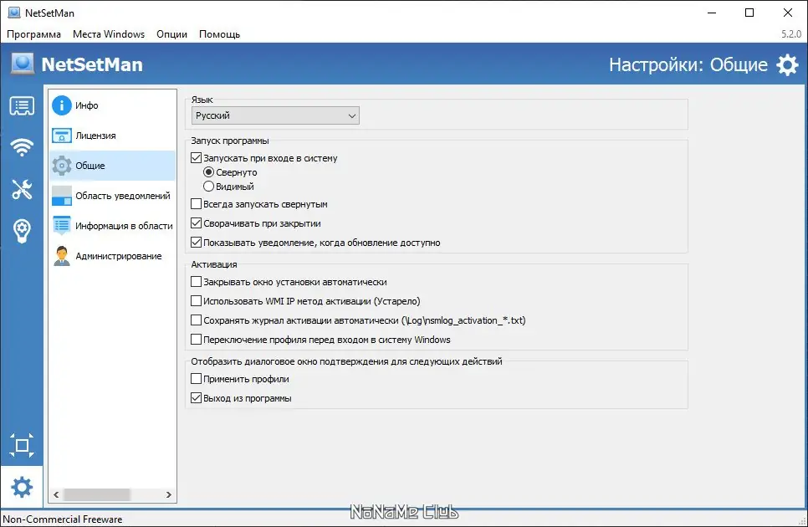Select the Settings gear in sidebar
Screen dimensions: 808x527
coord(22,487)
